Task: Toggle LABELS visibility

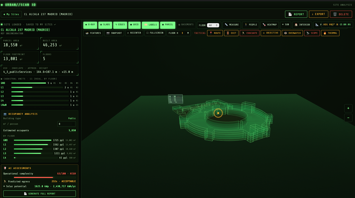Action: (150, 25)
